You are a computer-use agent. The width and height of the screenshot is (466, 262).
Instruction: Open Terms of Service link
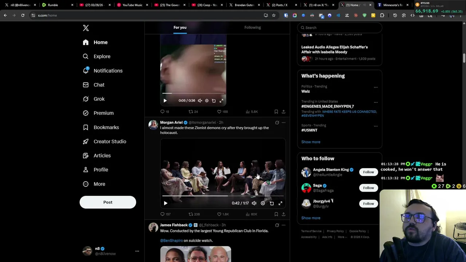point(311,231)
